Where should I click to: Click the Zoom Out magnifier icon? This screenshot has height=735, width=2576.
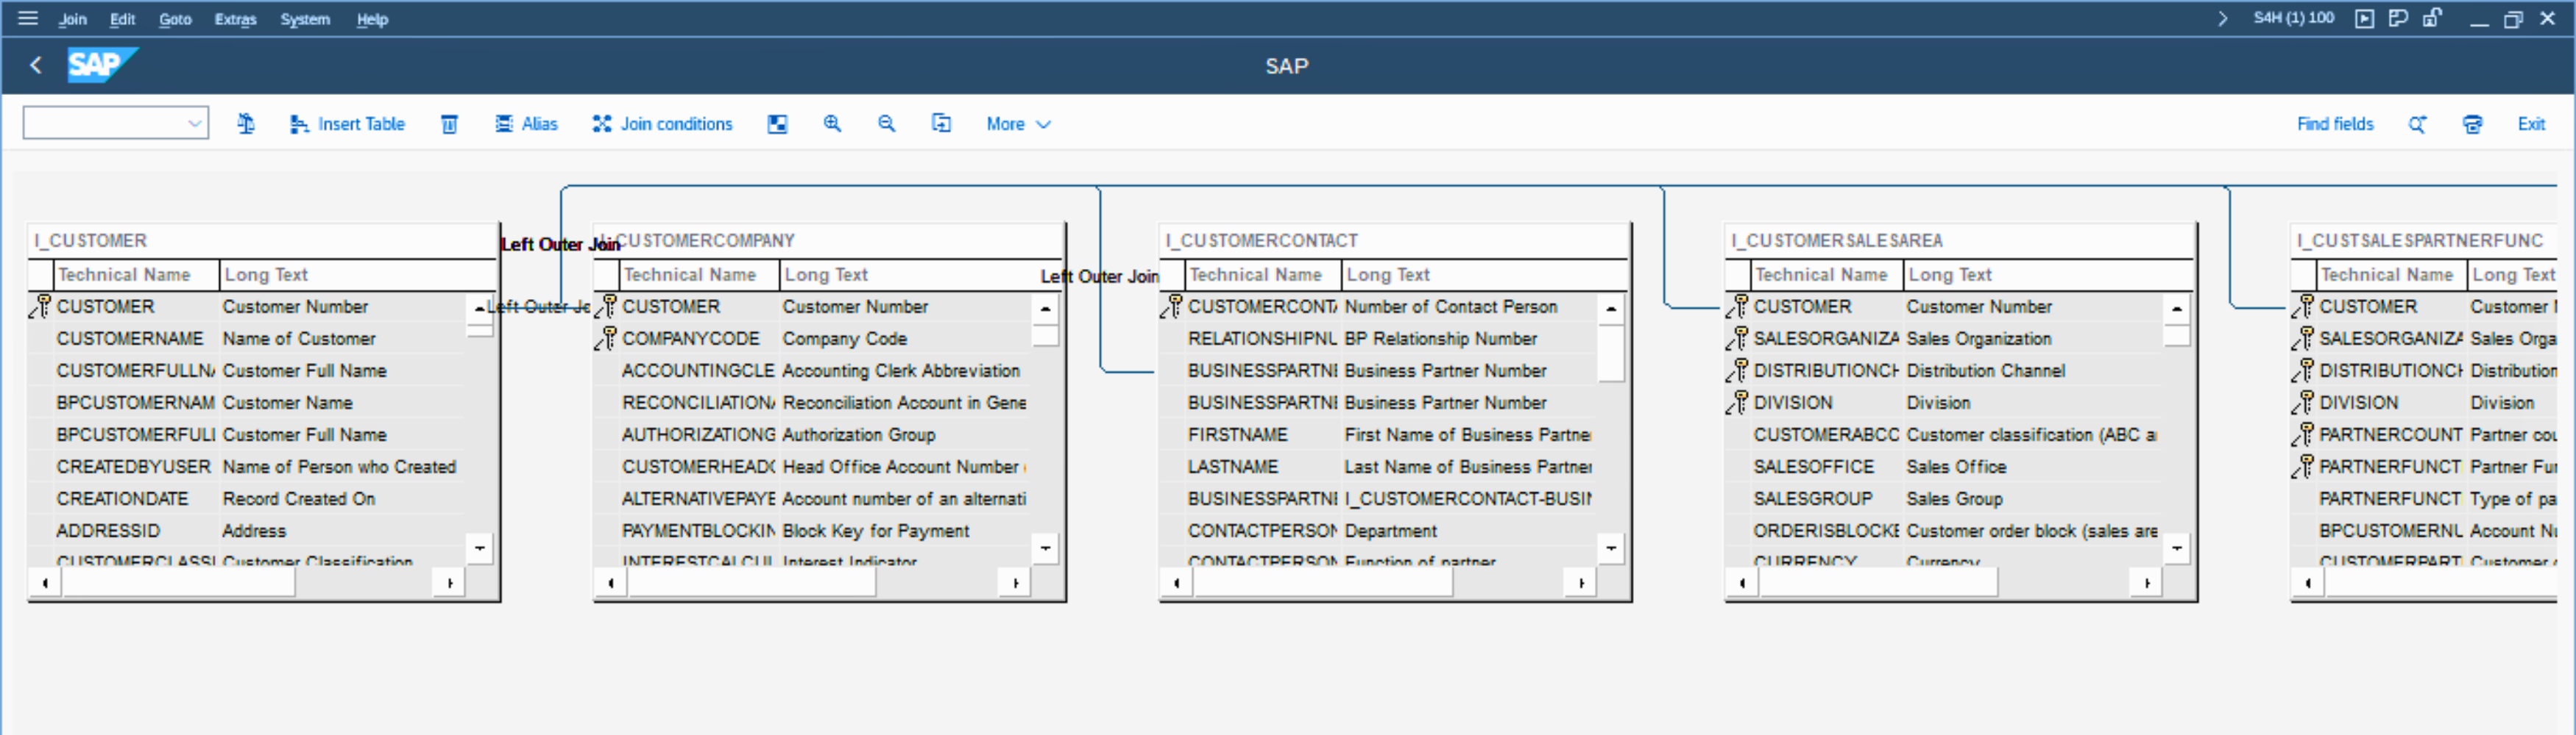[x=886, y=123]
